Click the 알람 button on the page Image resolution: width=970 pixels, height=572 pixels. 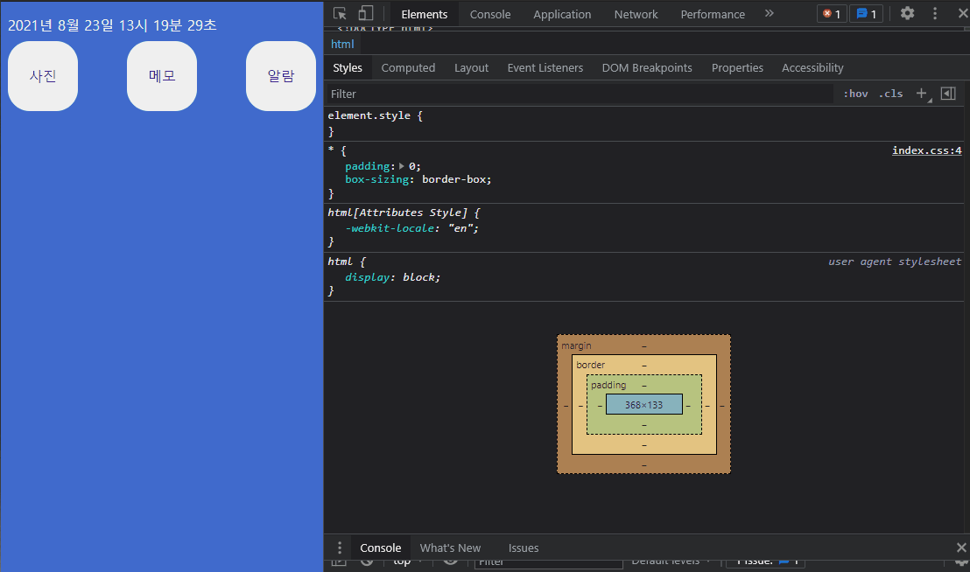pos(281,76)
